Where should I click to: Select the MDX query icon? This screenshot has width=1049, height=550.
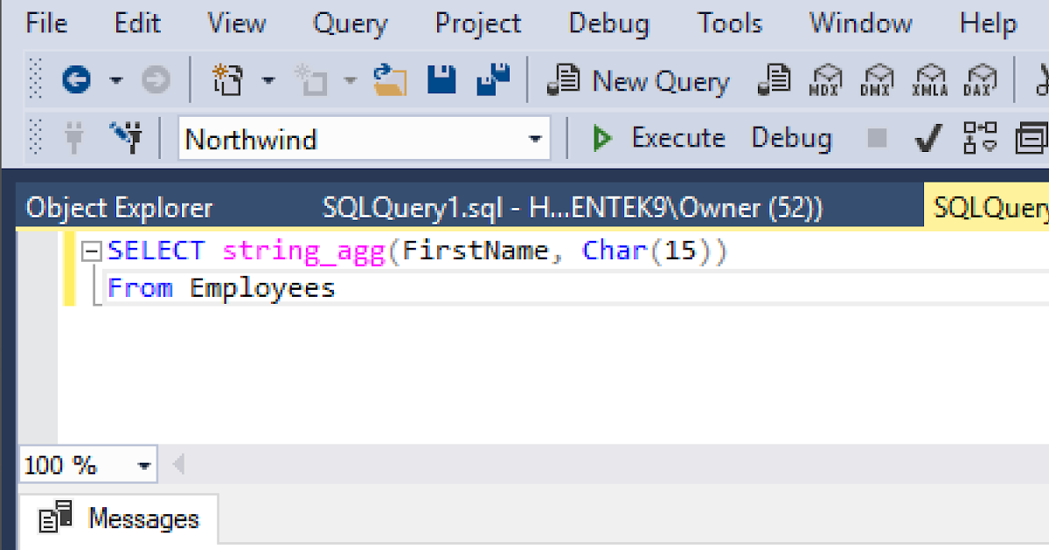[x=826, y=79]
